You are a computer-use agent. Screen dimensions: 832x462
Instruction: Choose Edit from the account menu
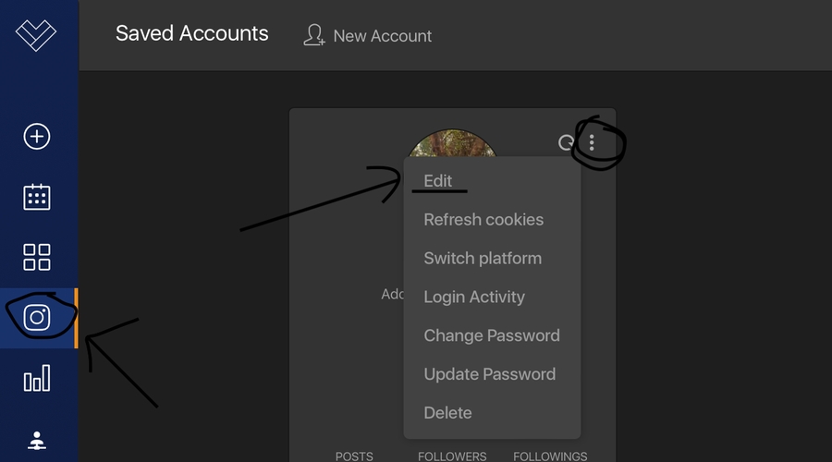[x=438, y=181]
